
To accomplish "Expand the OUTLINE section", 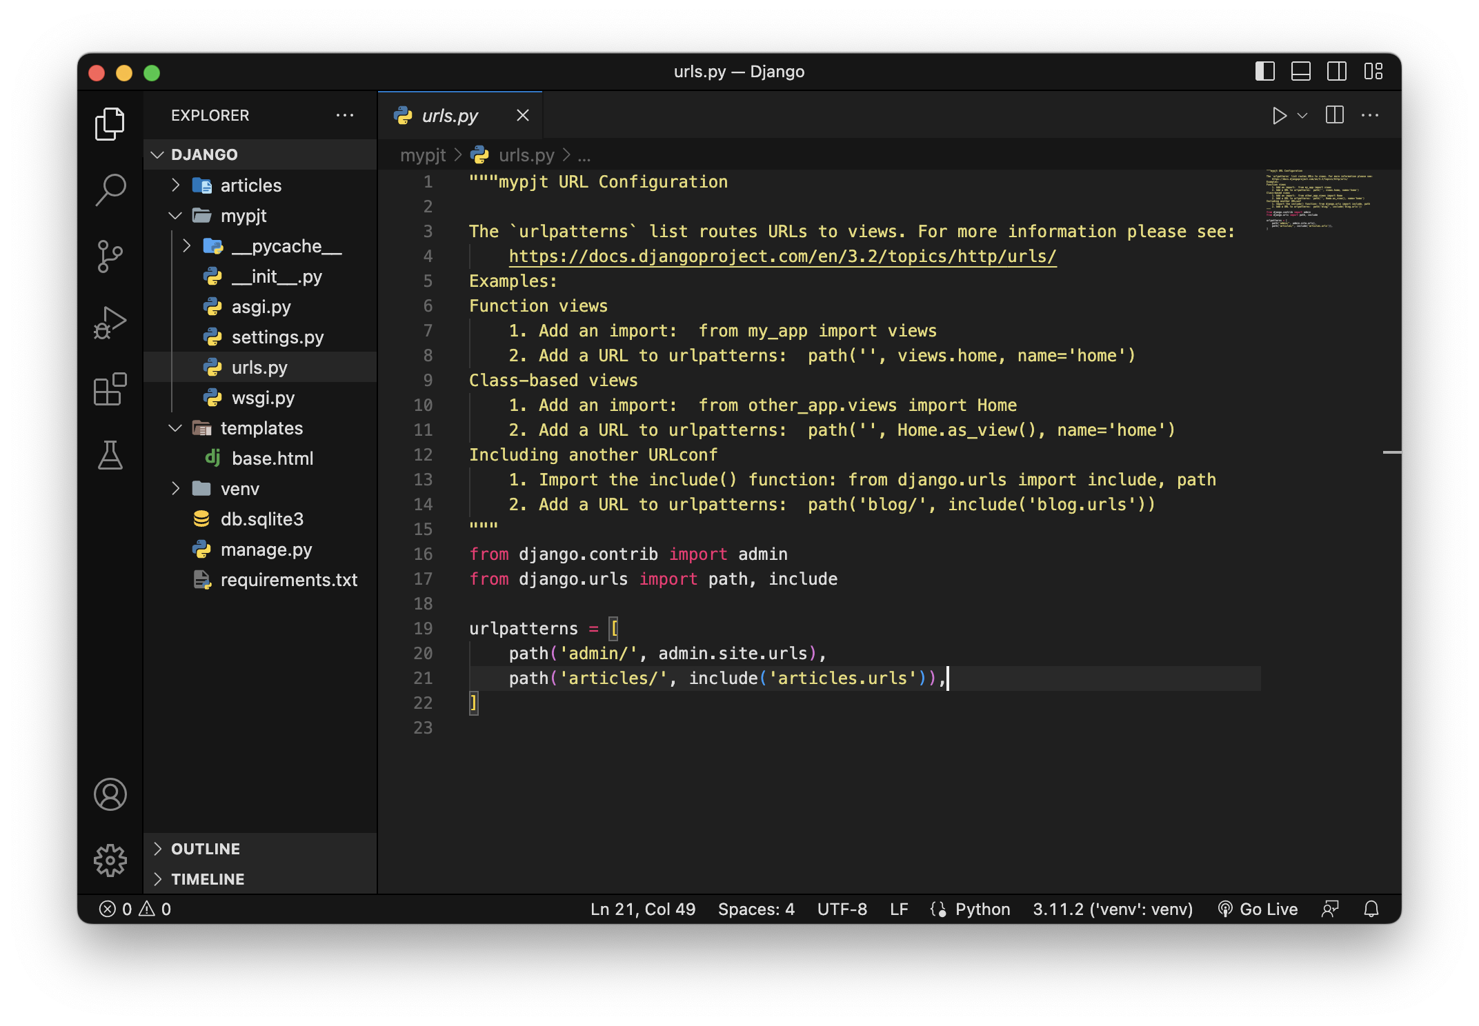I will [x=206, y=849].
